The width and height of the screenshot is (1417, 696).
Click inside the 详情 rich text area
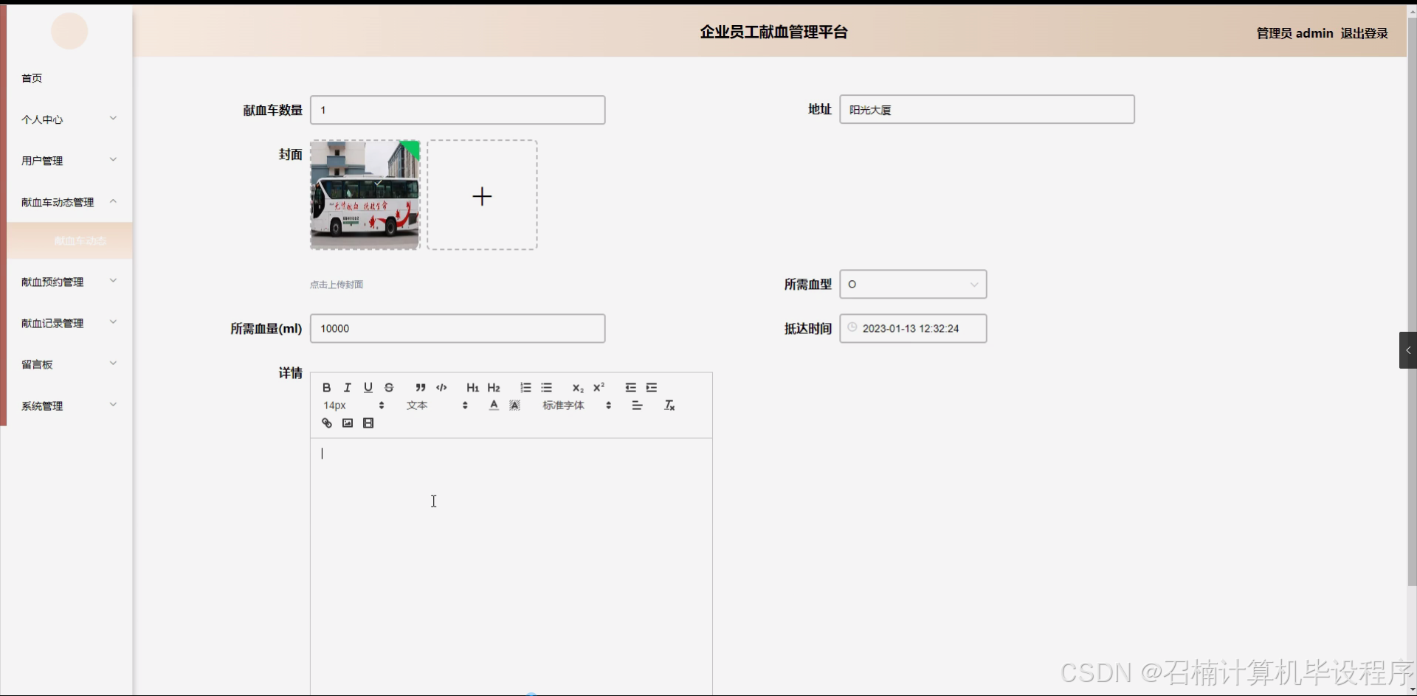click(511, 566)
